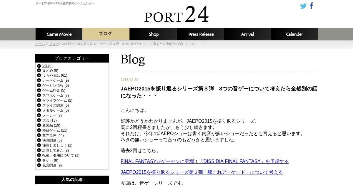
Task: Click the bullet arrow beside 転載、引用について (1)
Action: click(39, 155)
